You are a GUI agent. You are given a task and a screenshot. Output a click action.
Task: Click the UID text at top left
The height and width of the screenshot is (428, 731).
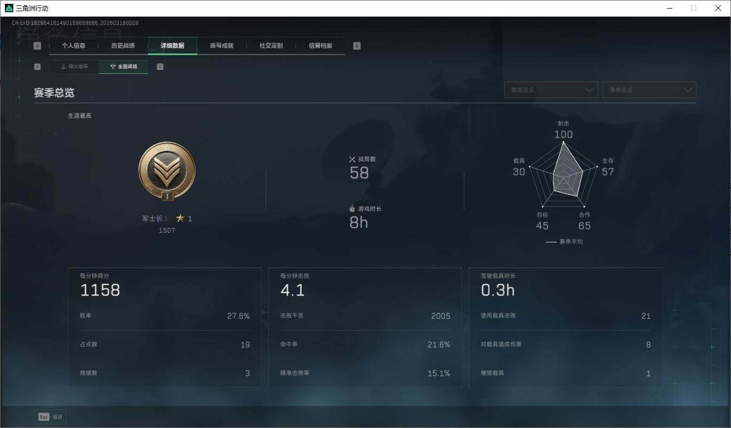(75, 23)
